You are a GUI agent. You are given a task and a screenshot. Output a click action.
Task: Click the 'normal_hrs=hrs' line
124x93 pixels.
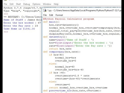pyautogui.click(x=65, y=58)
